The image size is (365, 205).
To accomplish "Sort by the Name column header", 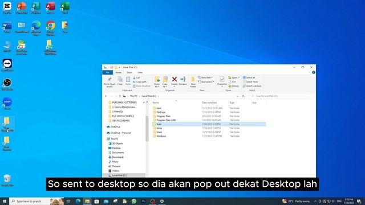I will (156, 102).
